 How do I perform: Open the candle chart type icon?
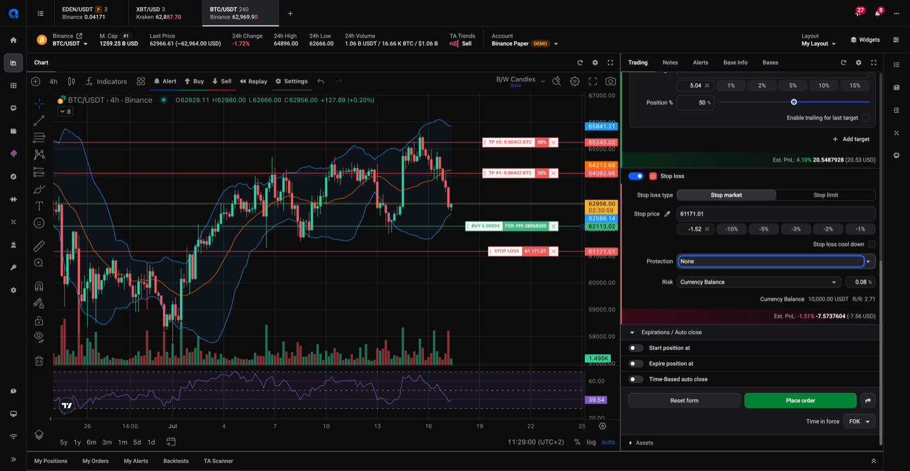(x=71, y=81)
